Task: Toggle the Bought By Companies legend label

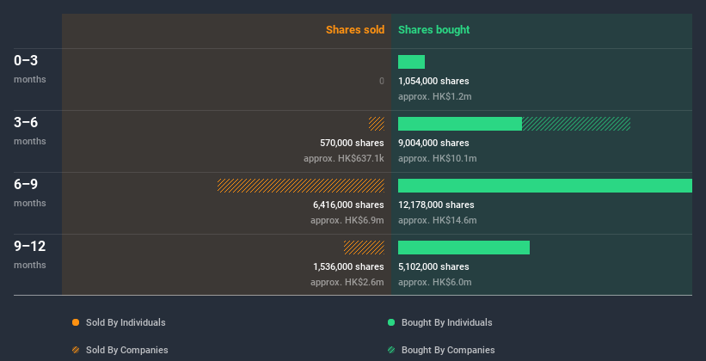Action: [448, 350]
